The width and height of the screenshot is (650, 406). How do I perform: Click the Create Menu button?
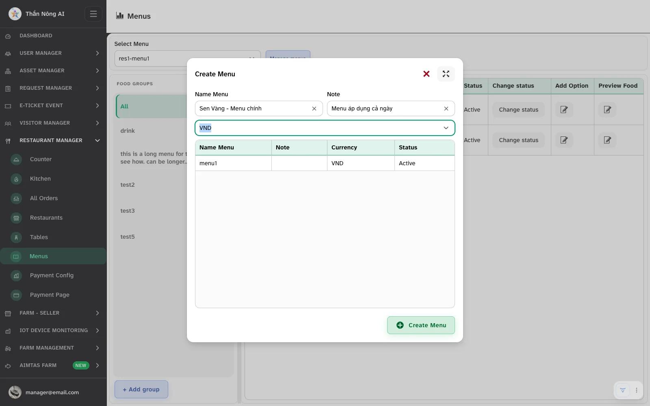point(421,325)
